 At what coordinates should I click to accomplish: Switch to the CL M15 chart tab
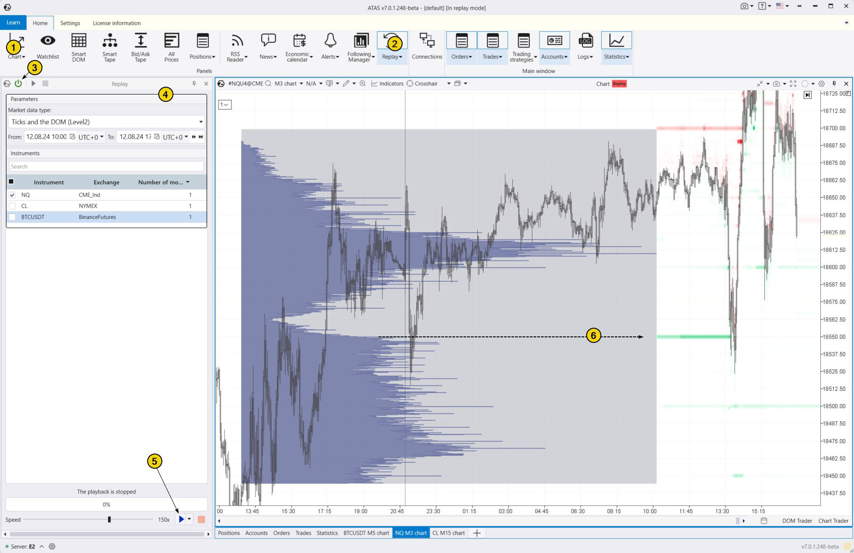[x=448, y=533]
